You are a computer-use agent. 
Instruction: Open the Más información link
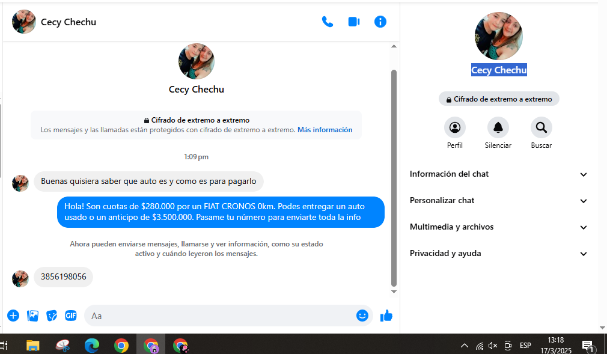(325, 130)
